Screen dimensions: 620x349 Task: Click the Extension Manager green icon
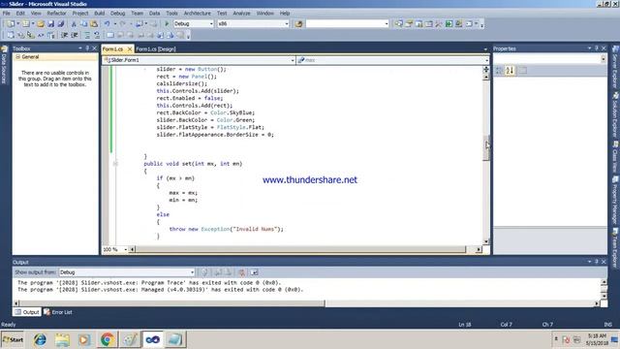[x=449, y=23]
